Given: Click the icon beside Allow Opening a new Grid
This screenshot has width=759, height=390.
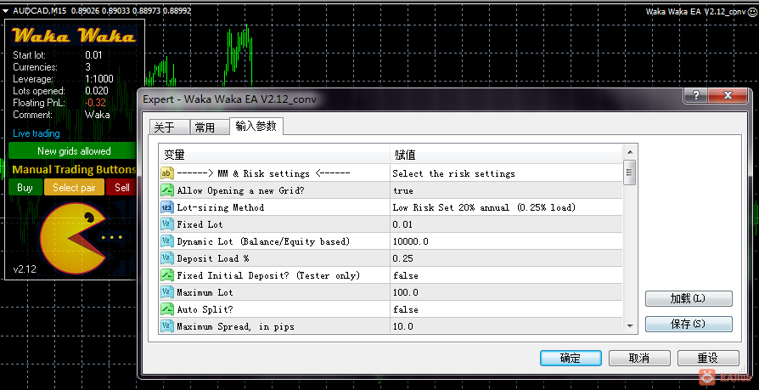Looking at the screenshot, I should [167, 190].
